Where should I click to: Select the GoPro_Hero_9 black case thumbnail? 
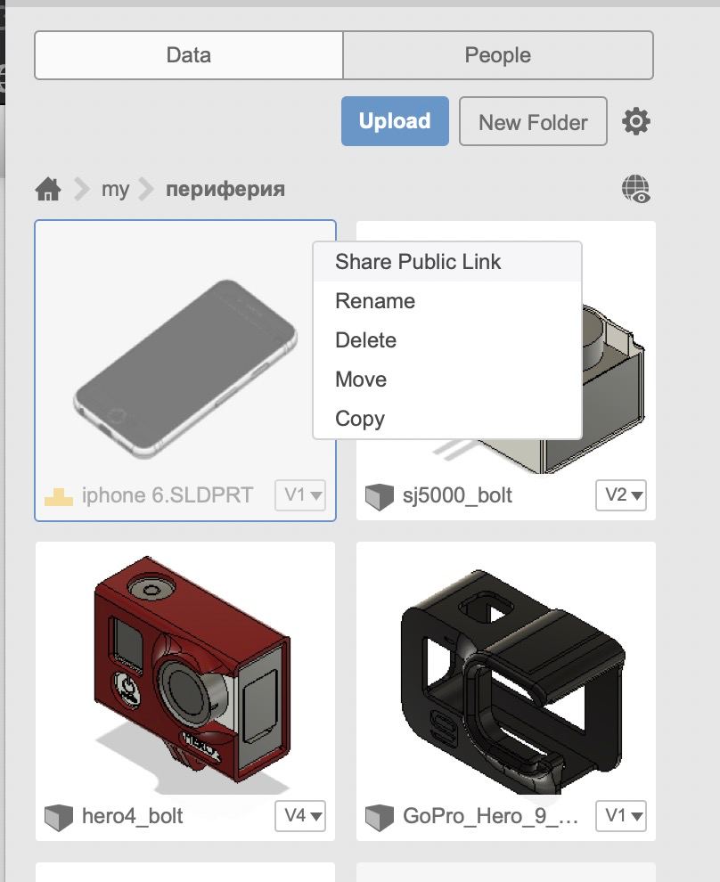click(x=511, y=681)
